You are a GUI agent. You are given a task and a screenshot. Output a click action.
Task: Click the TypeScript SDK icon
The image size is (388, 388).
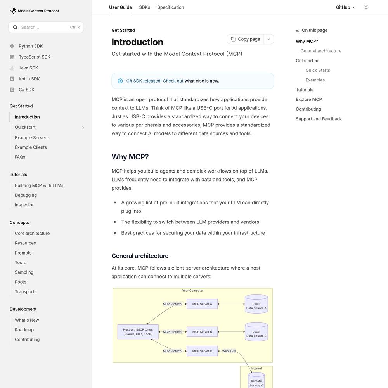(x=12, y=57)
